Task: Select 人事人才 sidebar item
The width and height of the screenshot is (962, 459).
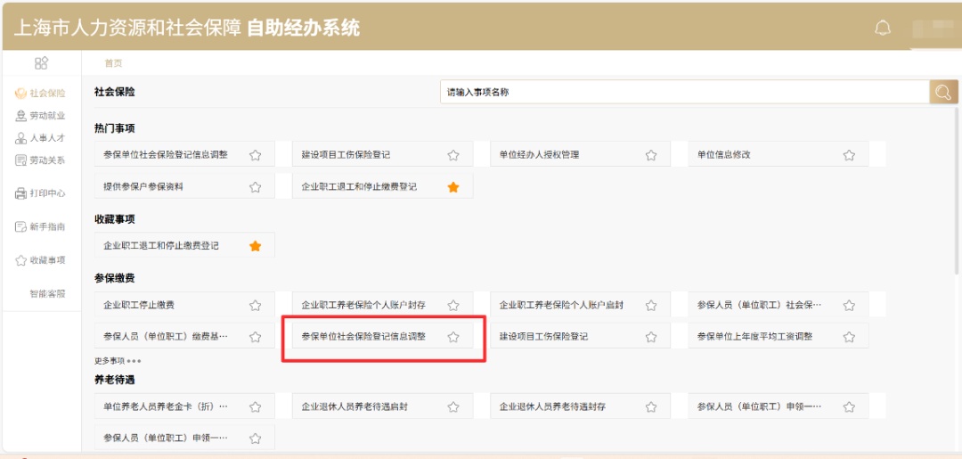Action: tap(40, 138)
